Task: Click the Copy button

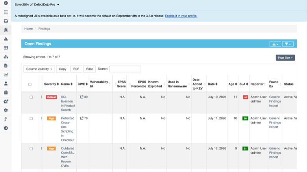Action: click(63, 69)
